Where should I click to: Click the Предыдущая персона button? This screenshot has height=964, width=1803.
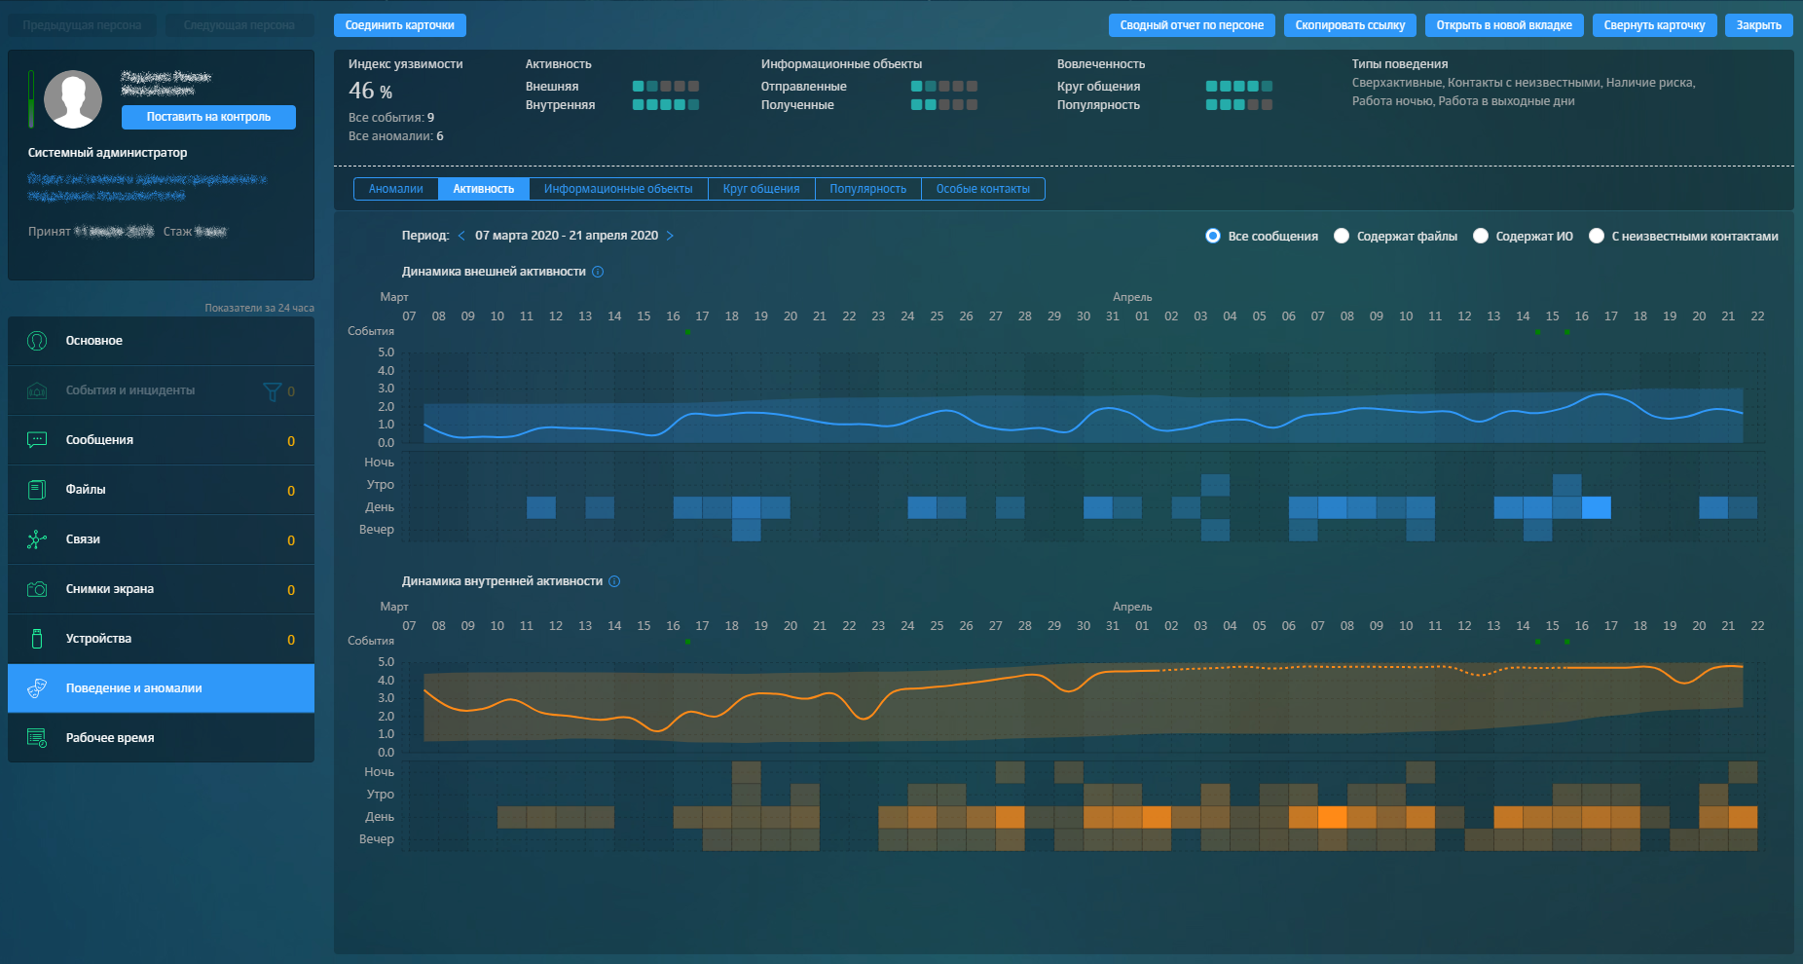pyautogui.click(x=82, y=25)
